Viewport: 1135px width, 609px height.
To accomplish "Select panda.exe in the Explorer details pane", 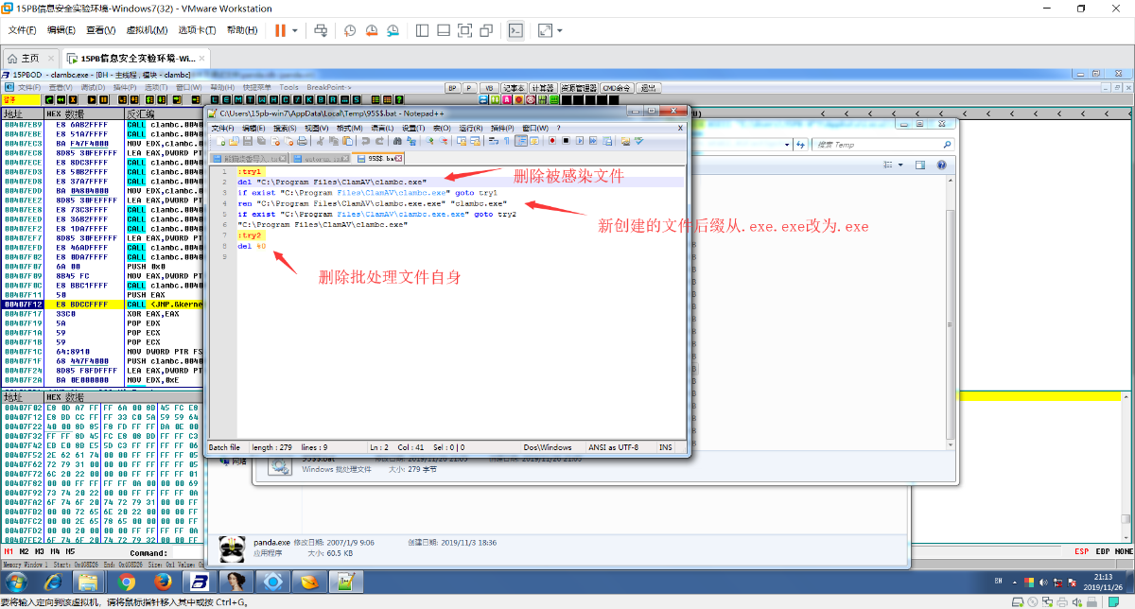I will pos(272,543).
